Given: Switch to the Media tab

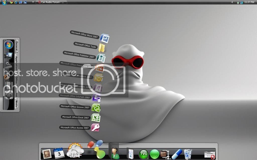Looking at the screenshot, I should (x=16, y=104).
